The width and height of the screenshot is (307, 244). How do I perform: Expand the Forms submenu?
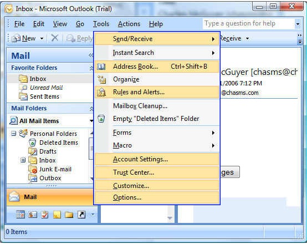tap(157, 133)
